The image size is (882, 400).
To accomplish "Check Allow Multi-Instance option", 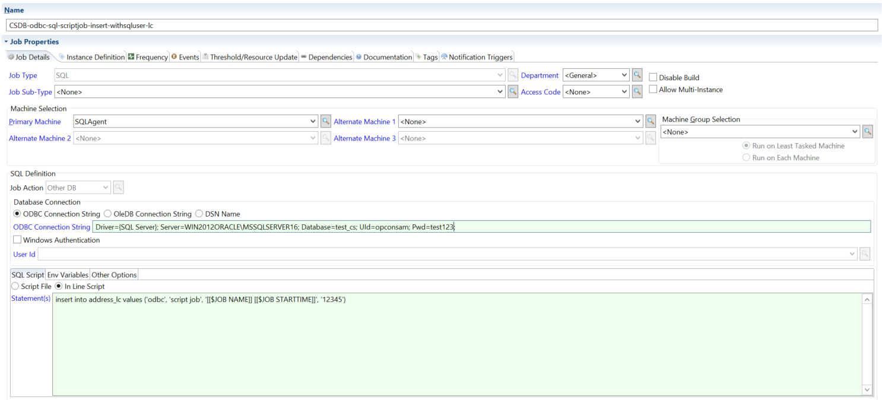I will coord(653,90).
